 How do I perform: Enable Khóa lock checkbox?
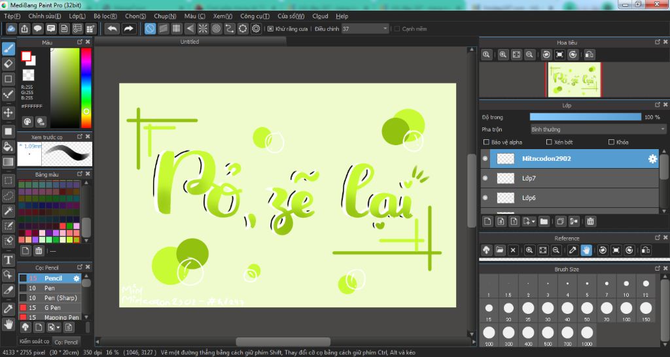click(x=611, y=142)
